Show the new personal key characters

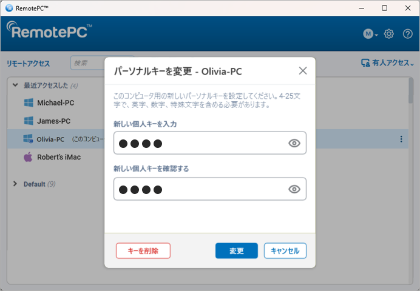pyautogui.click(x=294, y=143)
